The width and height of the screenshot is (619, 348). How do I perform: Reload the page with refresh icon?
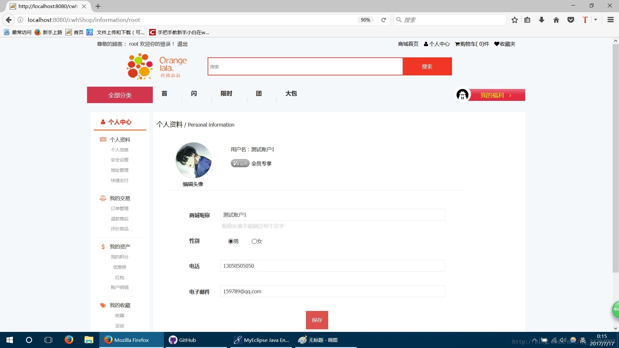pyautogui.click(x=384, y=20)
